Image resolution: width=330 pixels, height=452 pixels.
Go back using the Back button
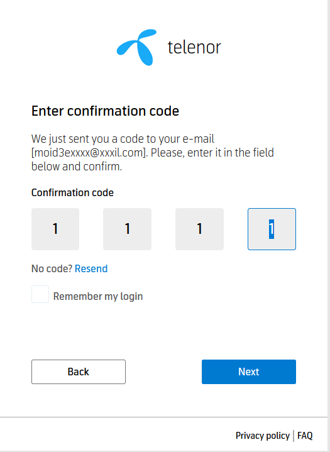click(79, 372)
